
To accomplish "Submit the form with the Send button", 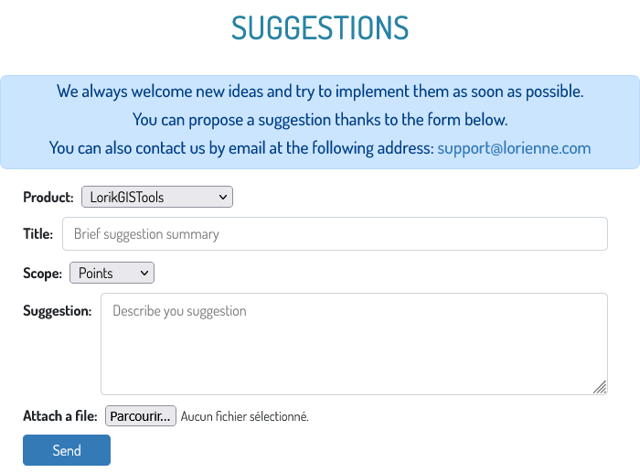I will click(x=67, y=450).
